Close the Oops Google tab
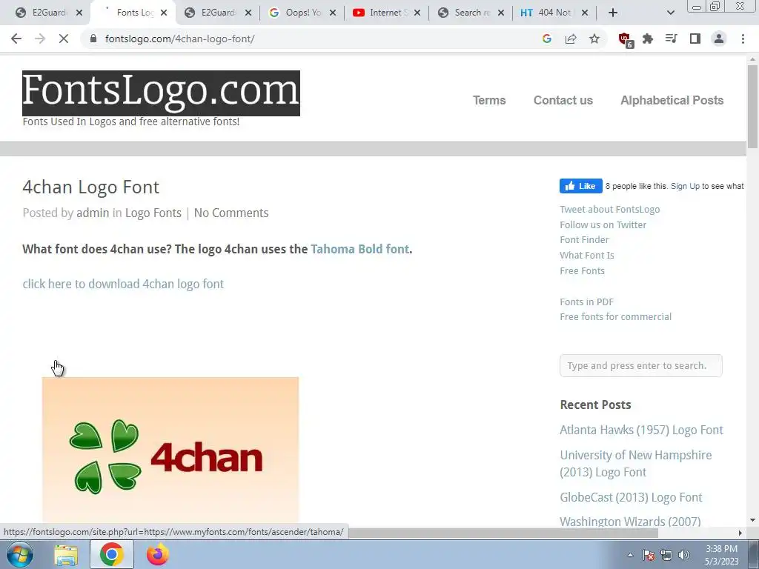This screenshot has height=569, width=759. coord(333,13)
